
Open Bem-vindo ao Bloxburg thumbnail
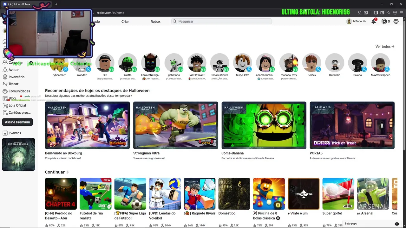[x=87, y=125]
